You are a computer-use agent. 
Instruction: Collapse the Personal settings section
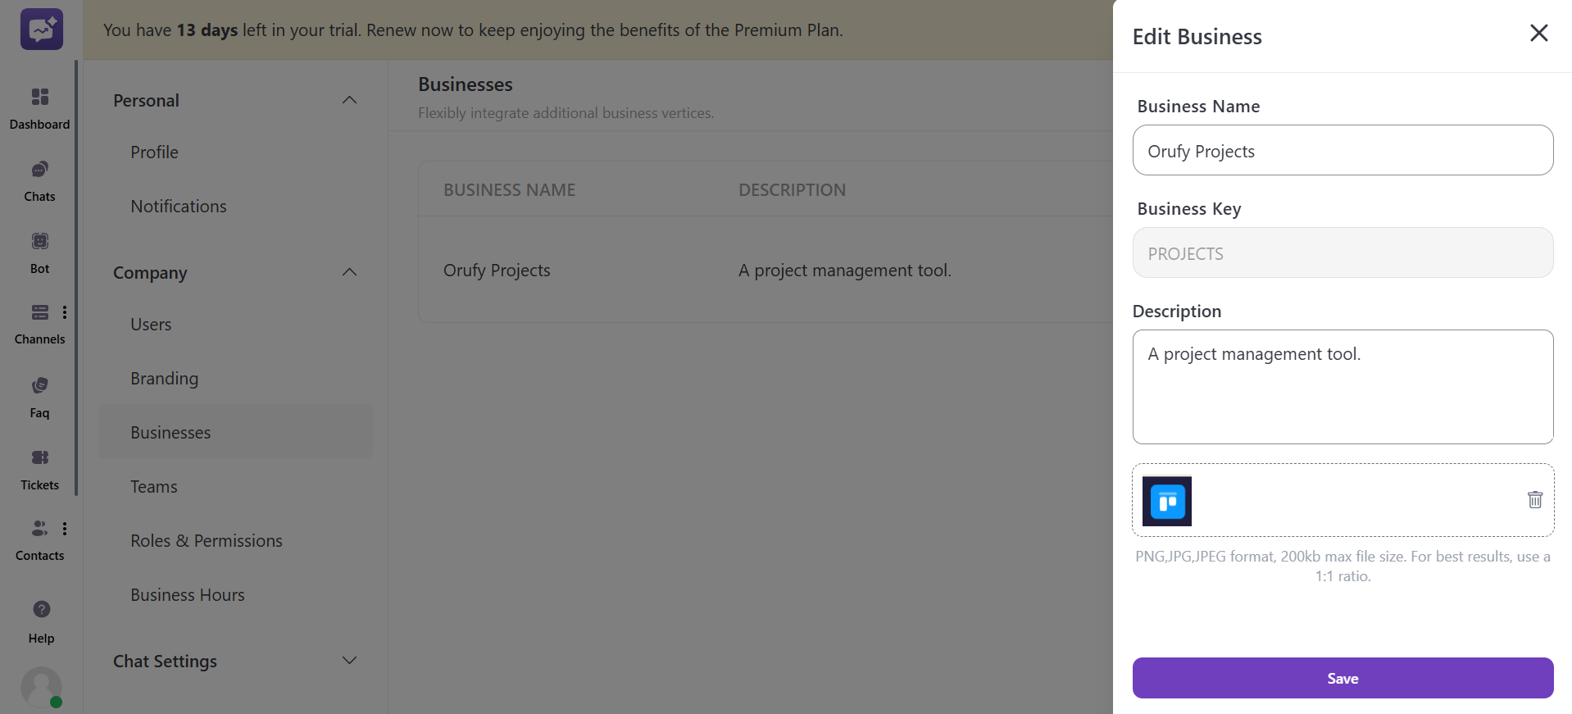[x=349, y=100]
